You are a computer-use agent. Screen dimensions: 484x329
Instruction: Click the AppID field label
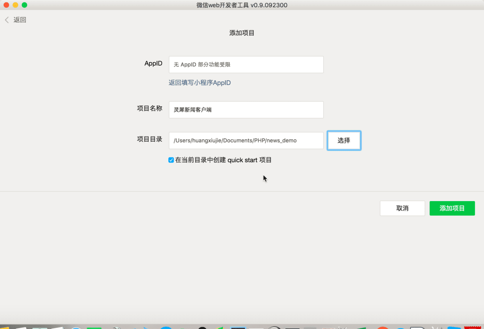[153, 64]
